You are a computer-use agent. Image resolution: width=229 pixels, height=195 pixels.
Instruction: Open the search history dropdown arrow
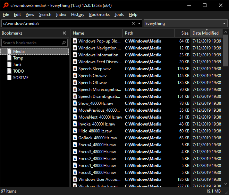pos(139,24)
